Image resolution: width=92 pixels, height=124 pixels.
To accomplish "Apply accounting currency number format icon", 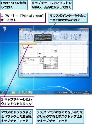I will coord(53,36).
